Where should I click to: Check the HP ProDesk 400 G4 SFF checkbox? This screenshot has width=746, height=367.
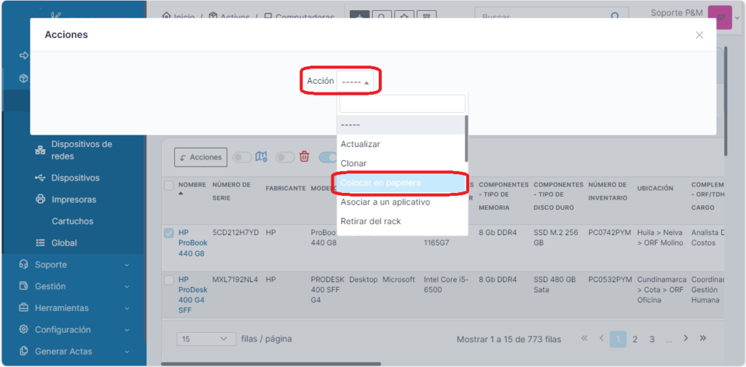coord(169,280)
